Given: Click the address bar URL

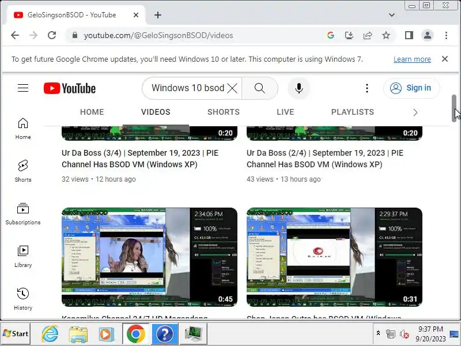Looking at the screenshot, I should [158, 35].
